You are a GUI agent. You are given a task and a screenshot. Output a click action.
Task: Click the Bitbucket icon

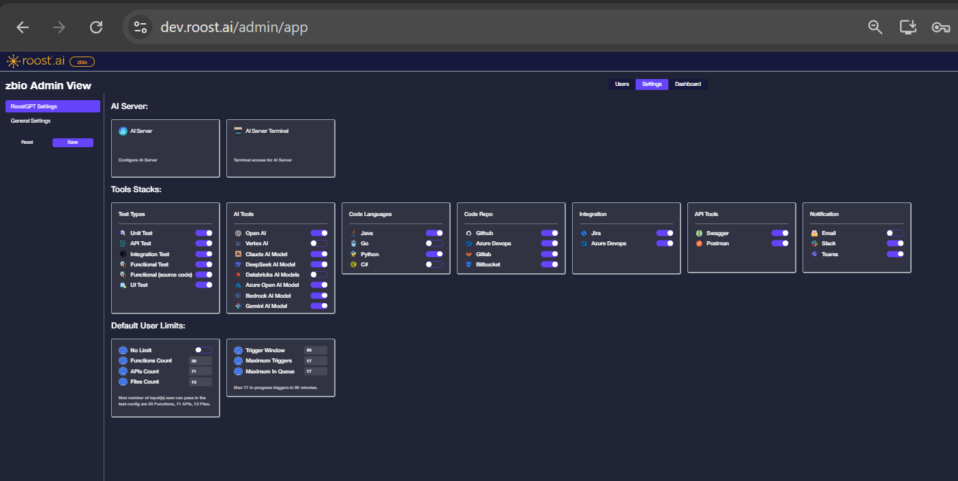(469, 264)
